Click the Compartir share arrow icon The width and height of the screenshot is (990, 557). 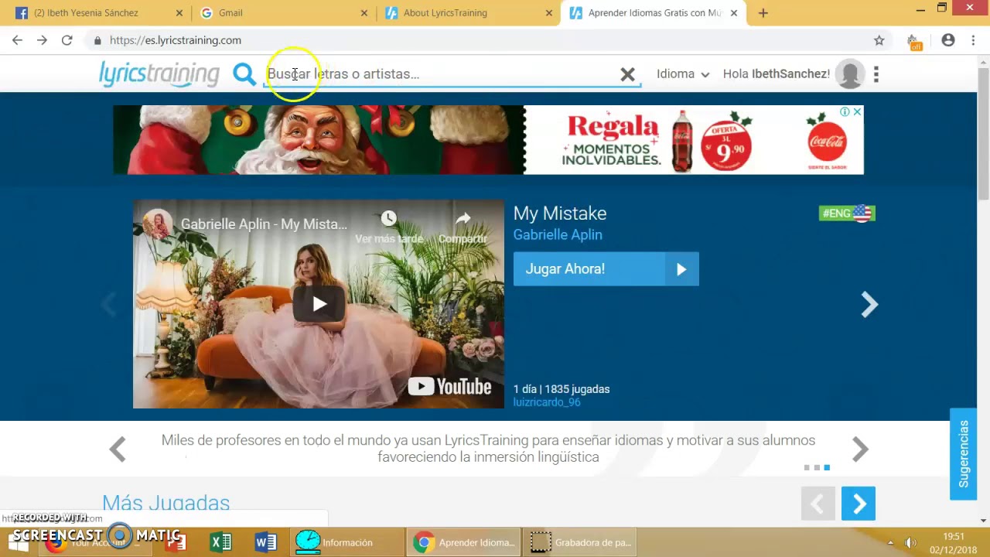pos(463,219)
